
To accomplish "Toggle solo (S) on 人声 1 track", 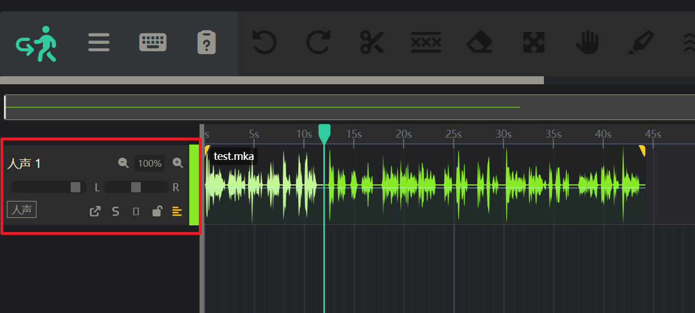I will tap(116, 212).
